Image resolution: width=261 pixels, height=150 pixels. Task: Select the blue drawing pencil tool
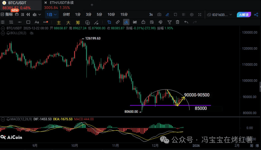click(167, 15)
